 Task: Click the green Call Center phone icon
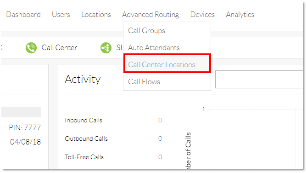pyautogui.click(x=31, y=48)
